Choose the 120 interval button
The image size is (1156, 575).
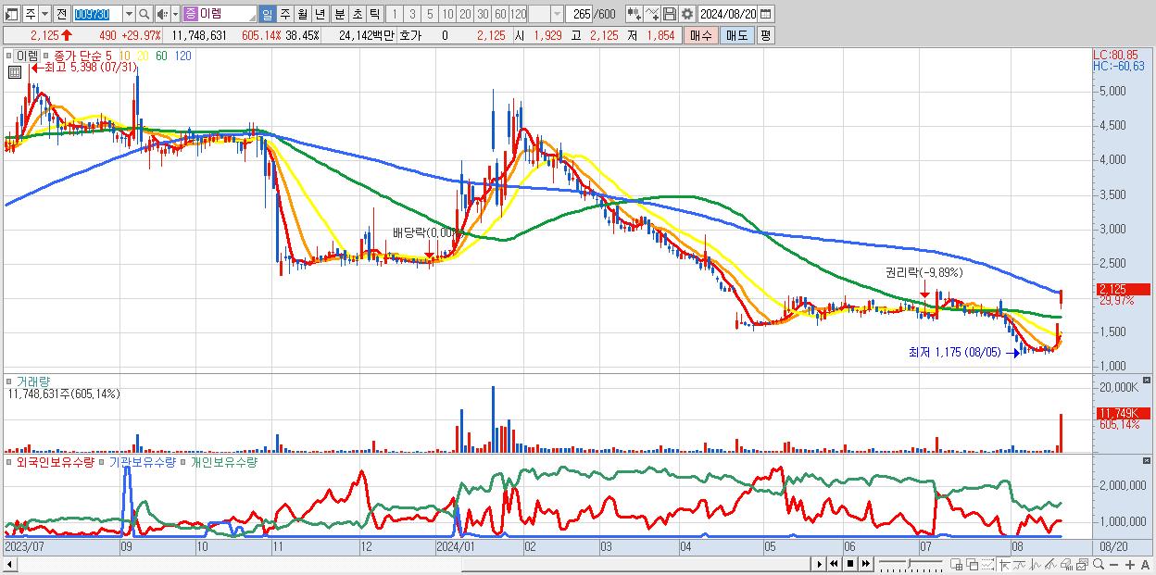[x=519, y=14]
